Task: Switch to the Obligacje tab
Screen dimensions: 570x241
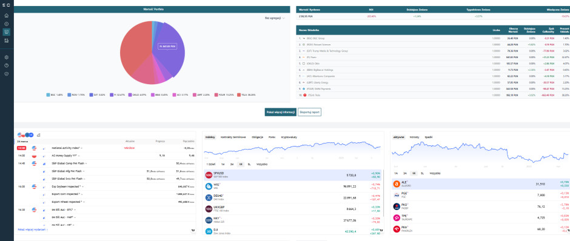Action: (257, 137)
